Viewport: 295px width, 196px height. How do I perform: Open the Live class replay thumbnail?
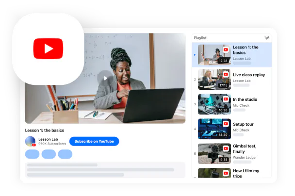click(214, 80)
